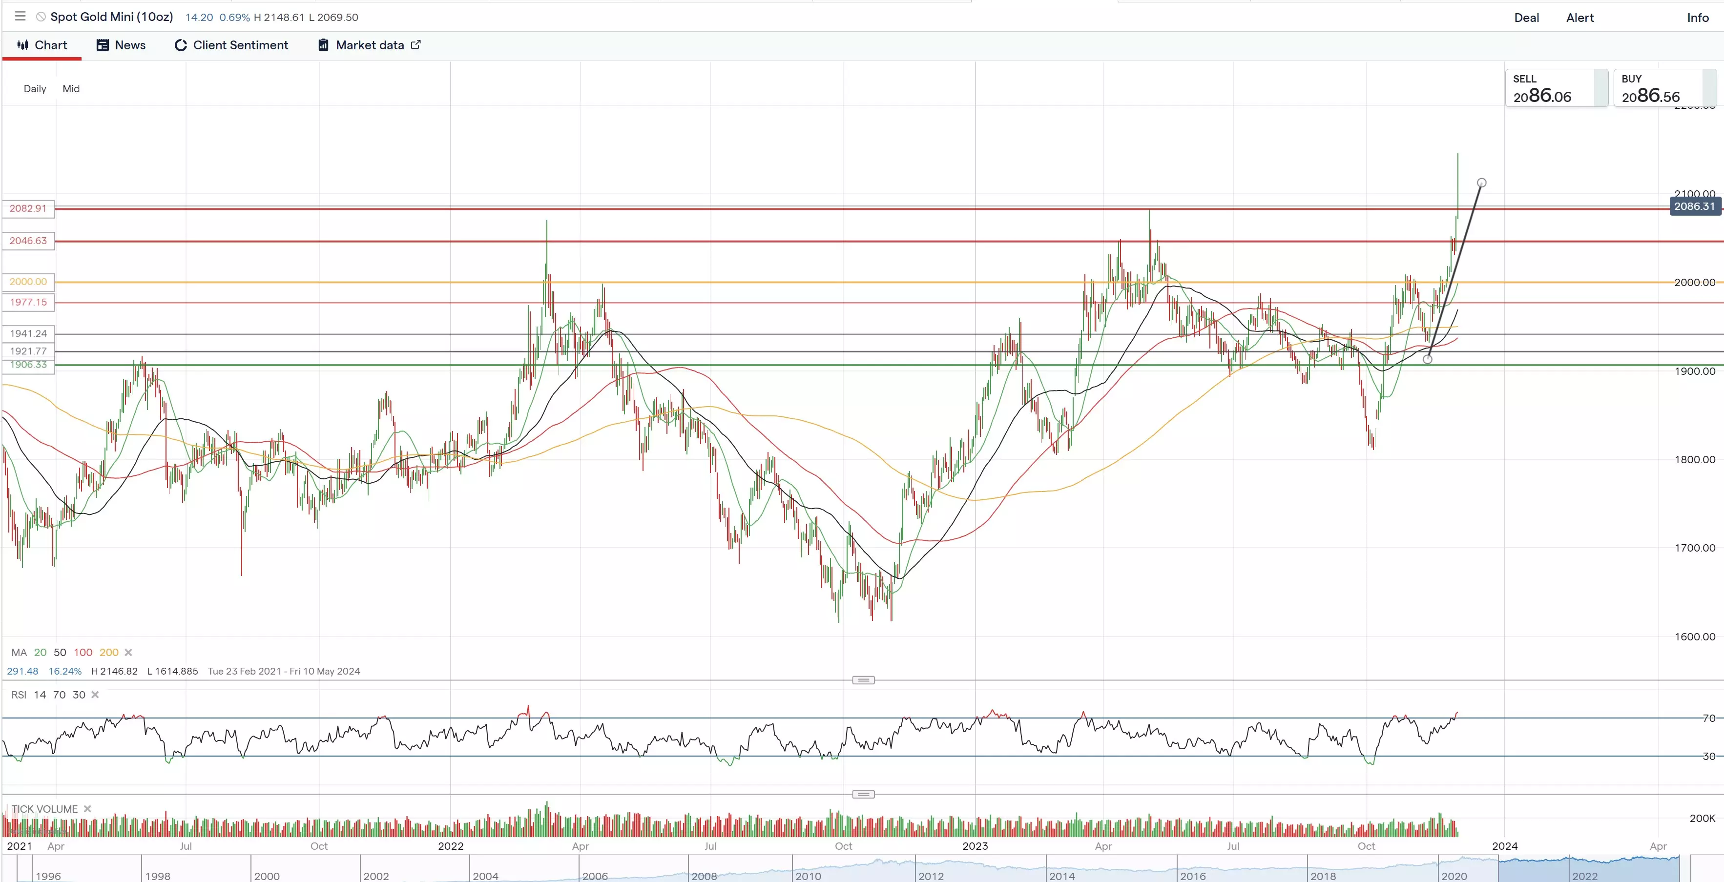The width and height of the screenshot is (1724, 882).
Task: Remove the RSI indicator with its X
Action: tap(95, 695)
